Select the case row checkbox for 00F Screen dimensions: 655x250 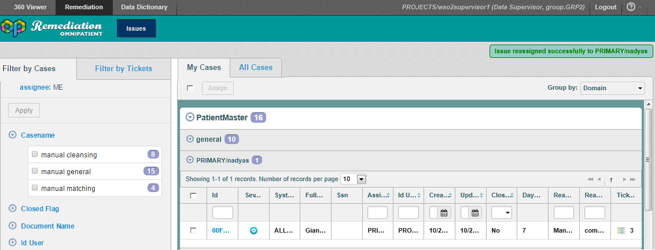coord(193,230)
